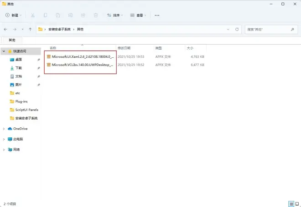Viewport: 301px width, 207px height.
Task: Click the 新建 (New) button
Action: [13, 15]
